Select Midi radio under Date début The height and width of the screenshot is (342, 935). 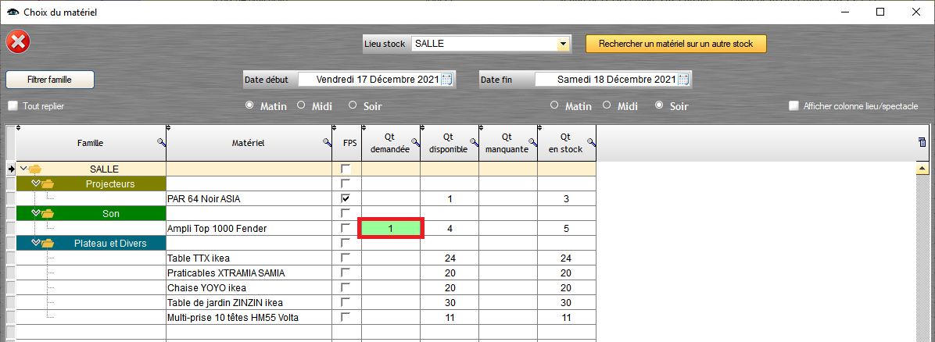coord(301,105)
